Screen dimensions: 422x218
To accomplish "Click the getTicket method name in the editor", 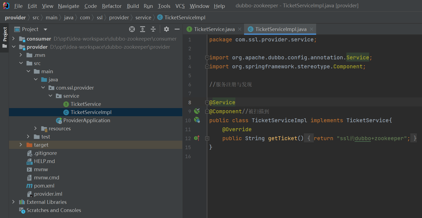I will (283, 138).
